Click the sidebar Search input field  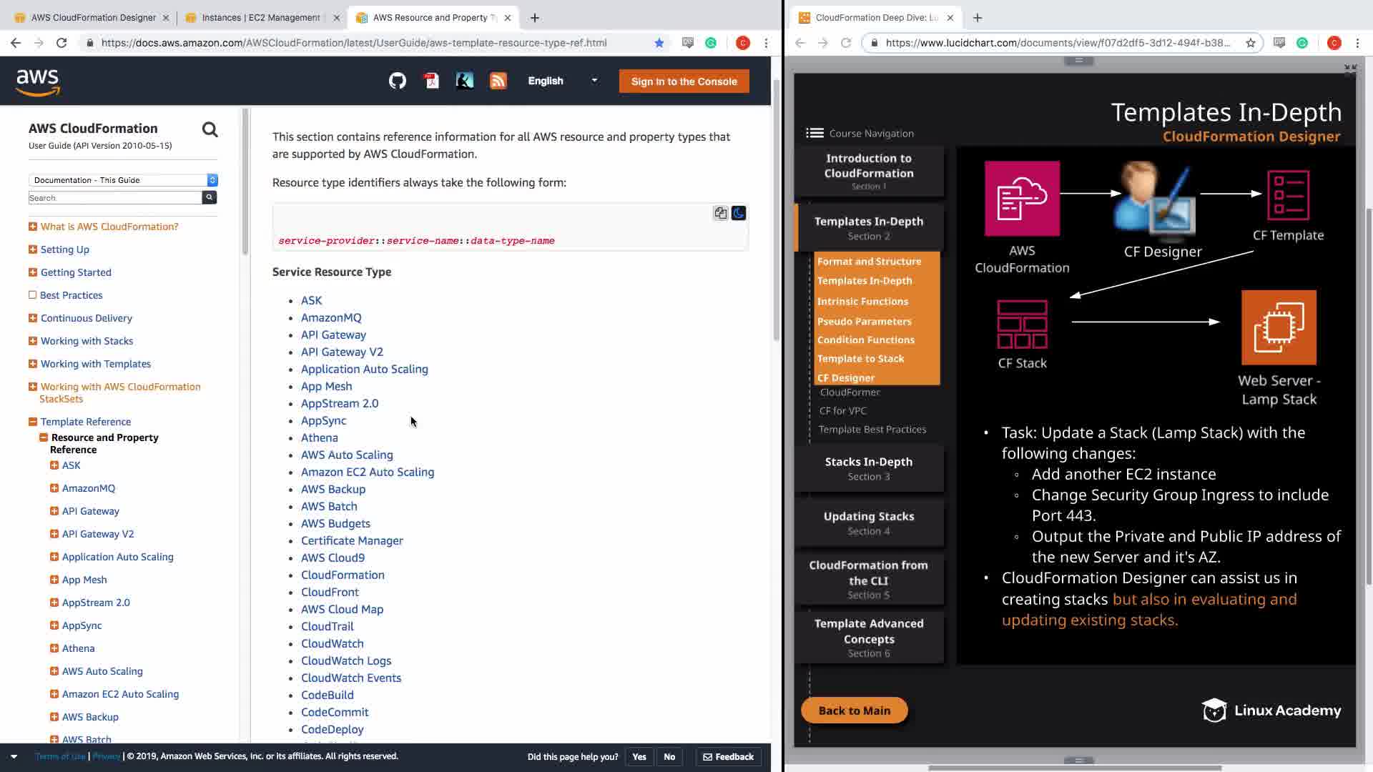pyautogui.click(x=114, y=198)
